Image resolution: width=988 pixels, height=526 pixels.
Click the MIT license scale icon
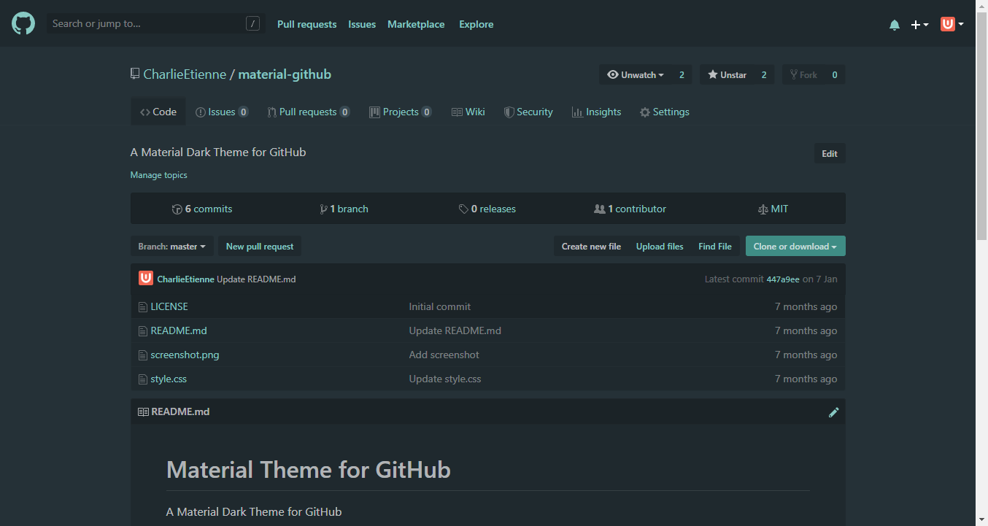pyautogui.click(x=763, y=209)
